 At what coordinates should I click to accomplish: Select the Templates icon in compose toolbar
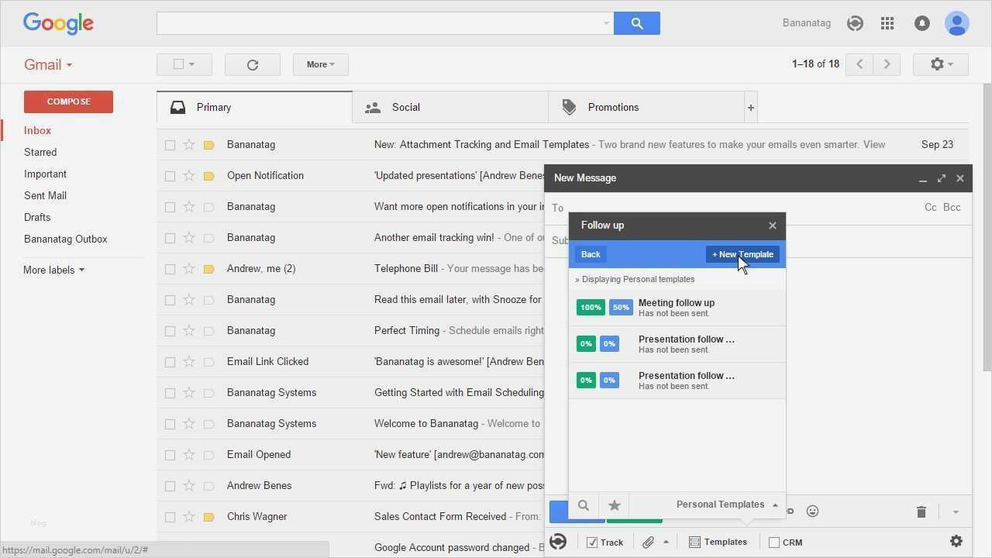694,542
